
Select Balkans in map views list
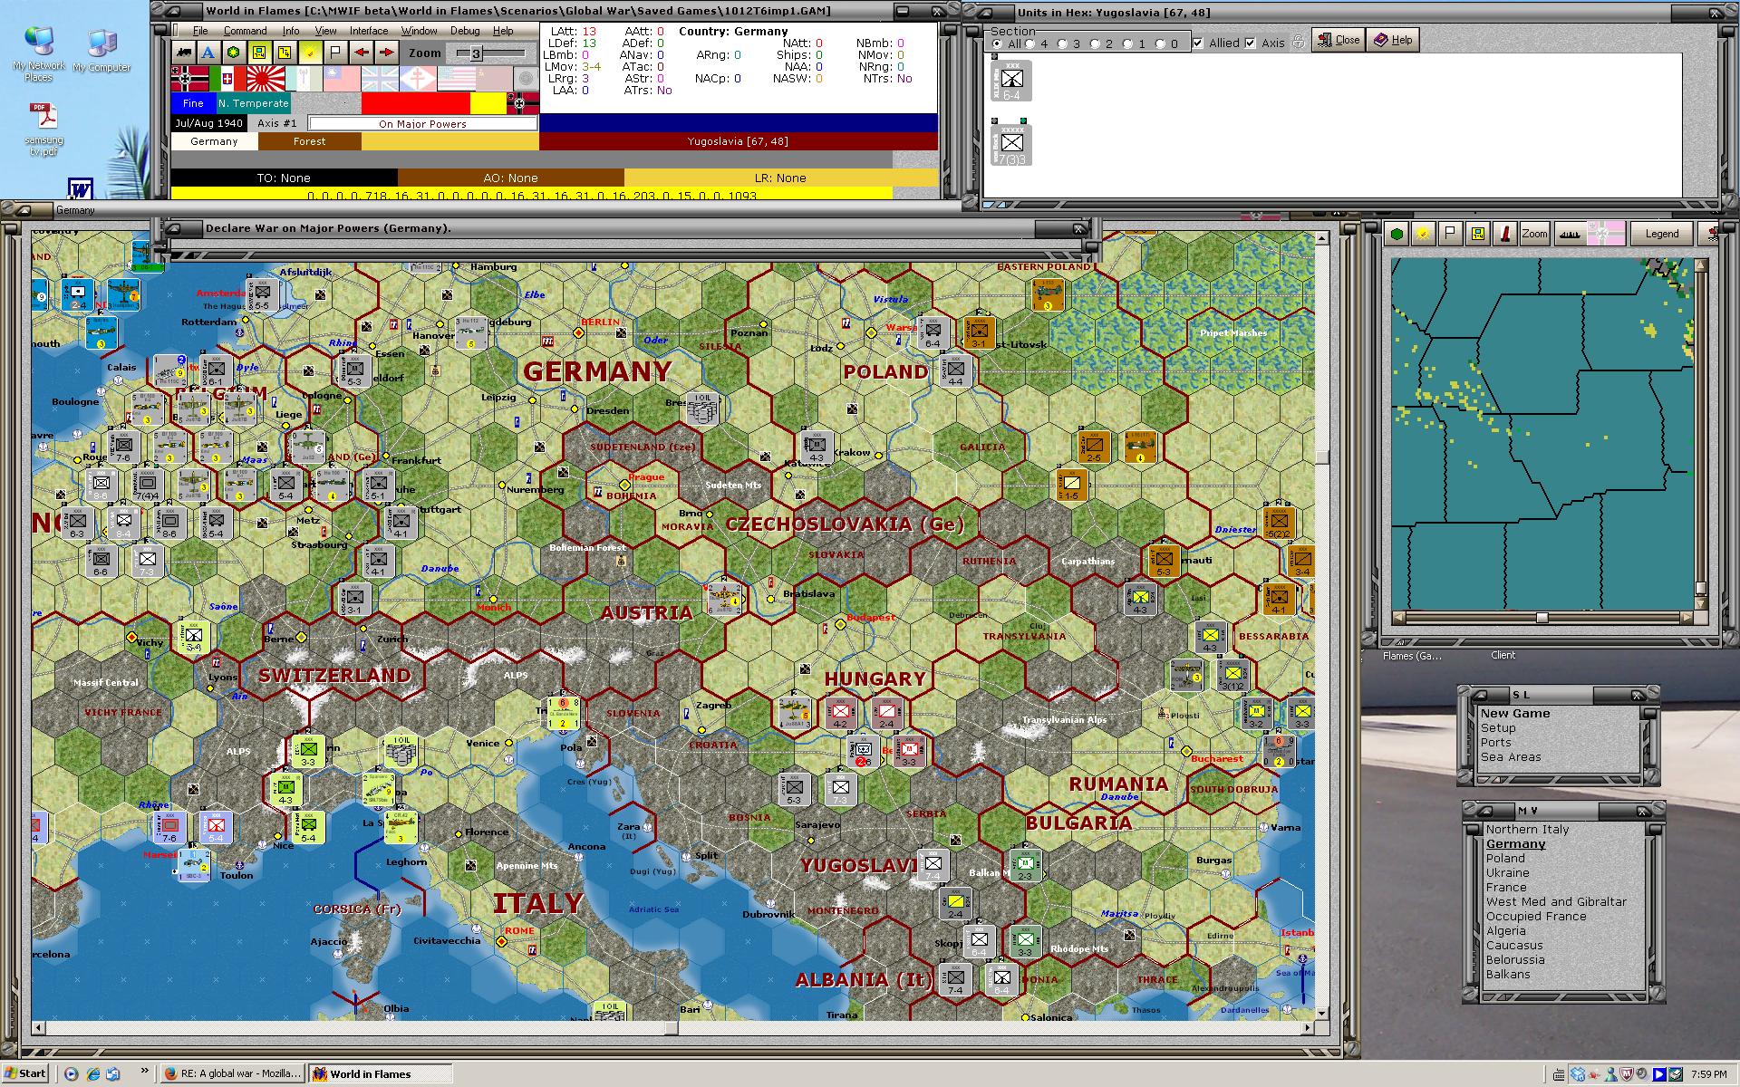1508,975
